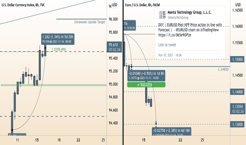Viewport: 246px width, 145px height.
Task: Click the https://t.co/865e9IDFze URL
Action: pos(175,35)
